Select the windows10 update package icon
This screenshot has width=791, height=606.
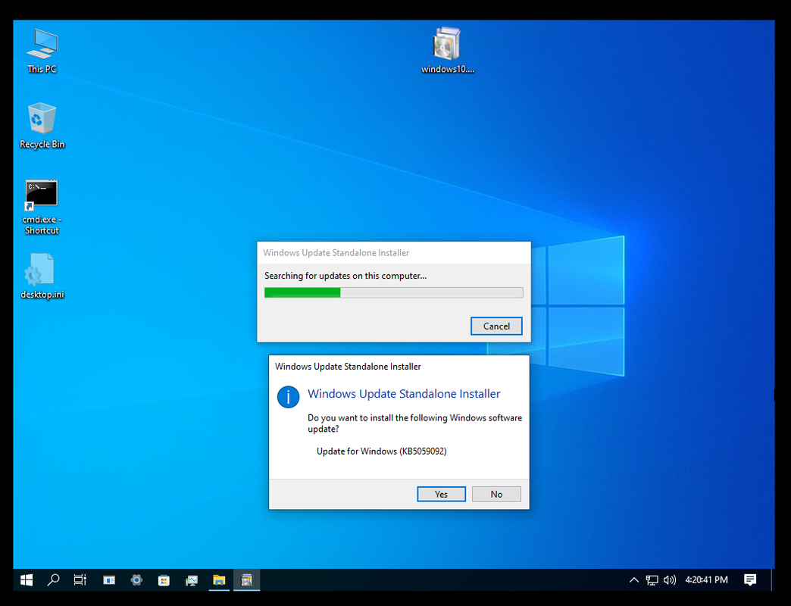448,51
